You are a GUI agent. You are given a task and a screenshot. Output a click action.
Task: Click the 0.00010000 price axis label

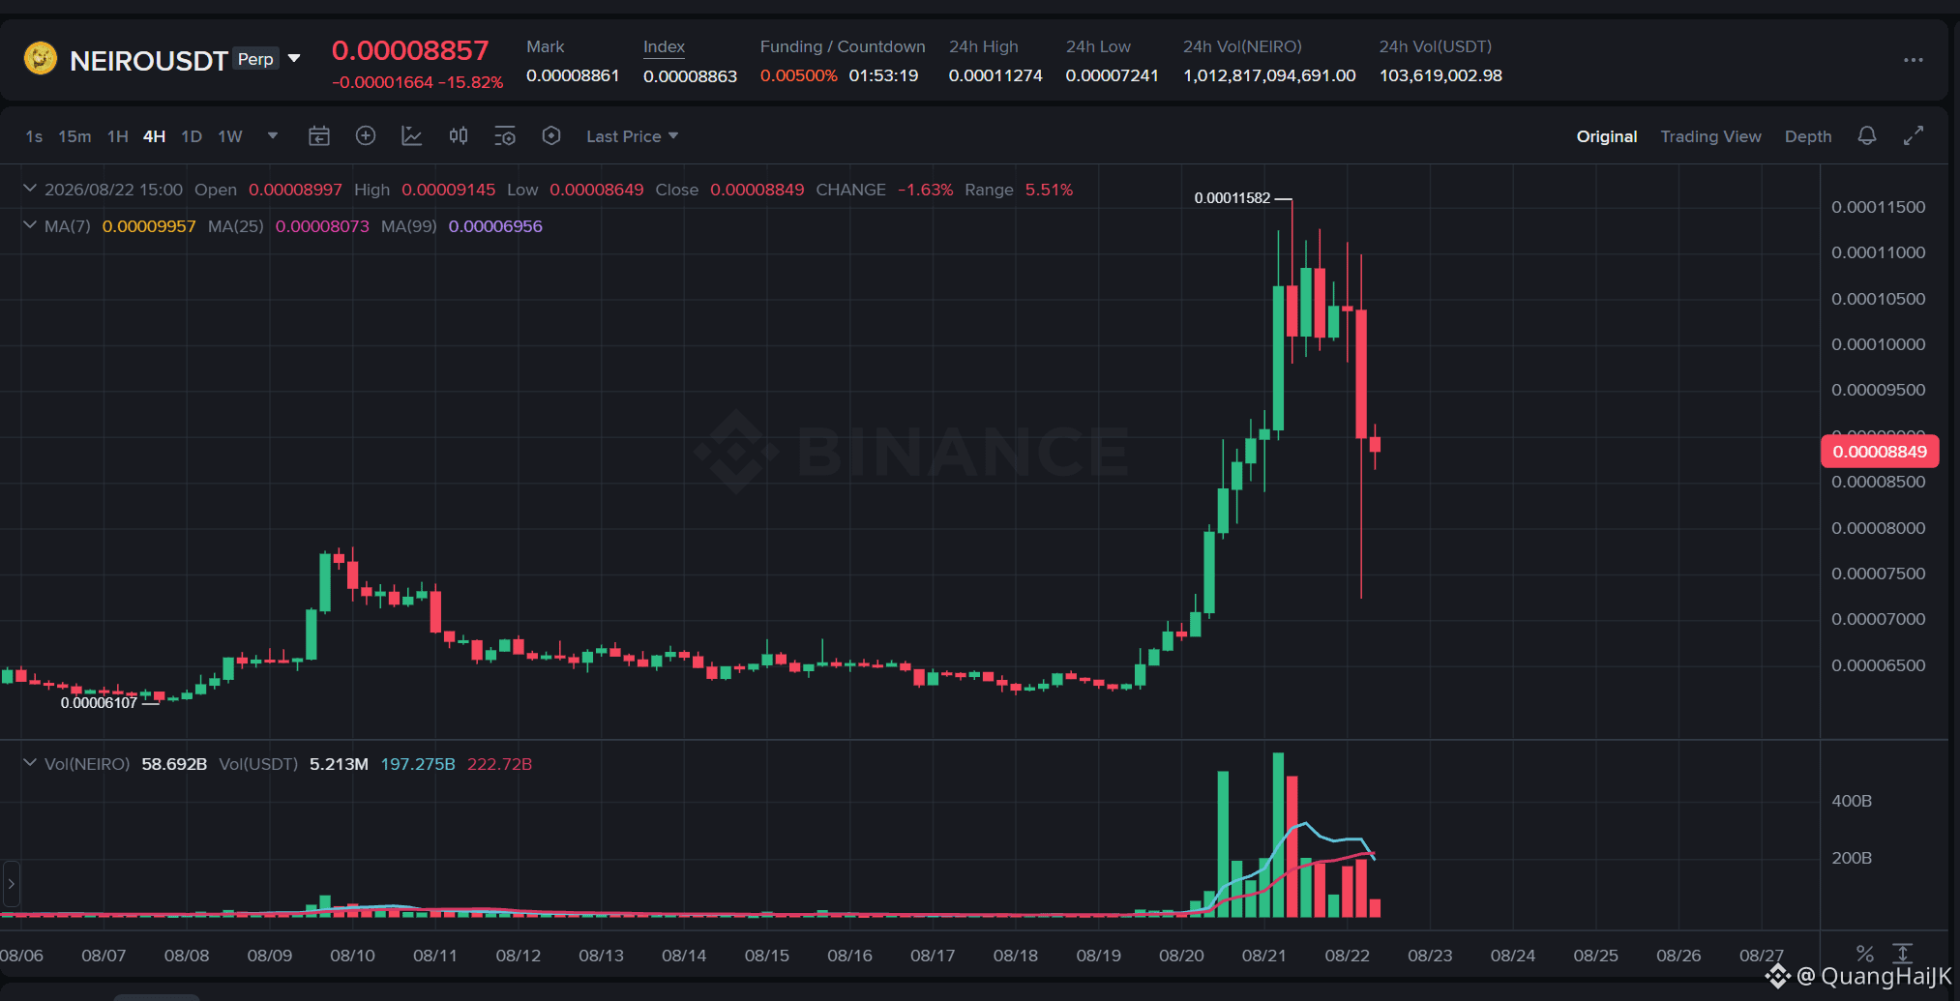tap(1878, 344)
